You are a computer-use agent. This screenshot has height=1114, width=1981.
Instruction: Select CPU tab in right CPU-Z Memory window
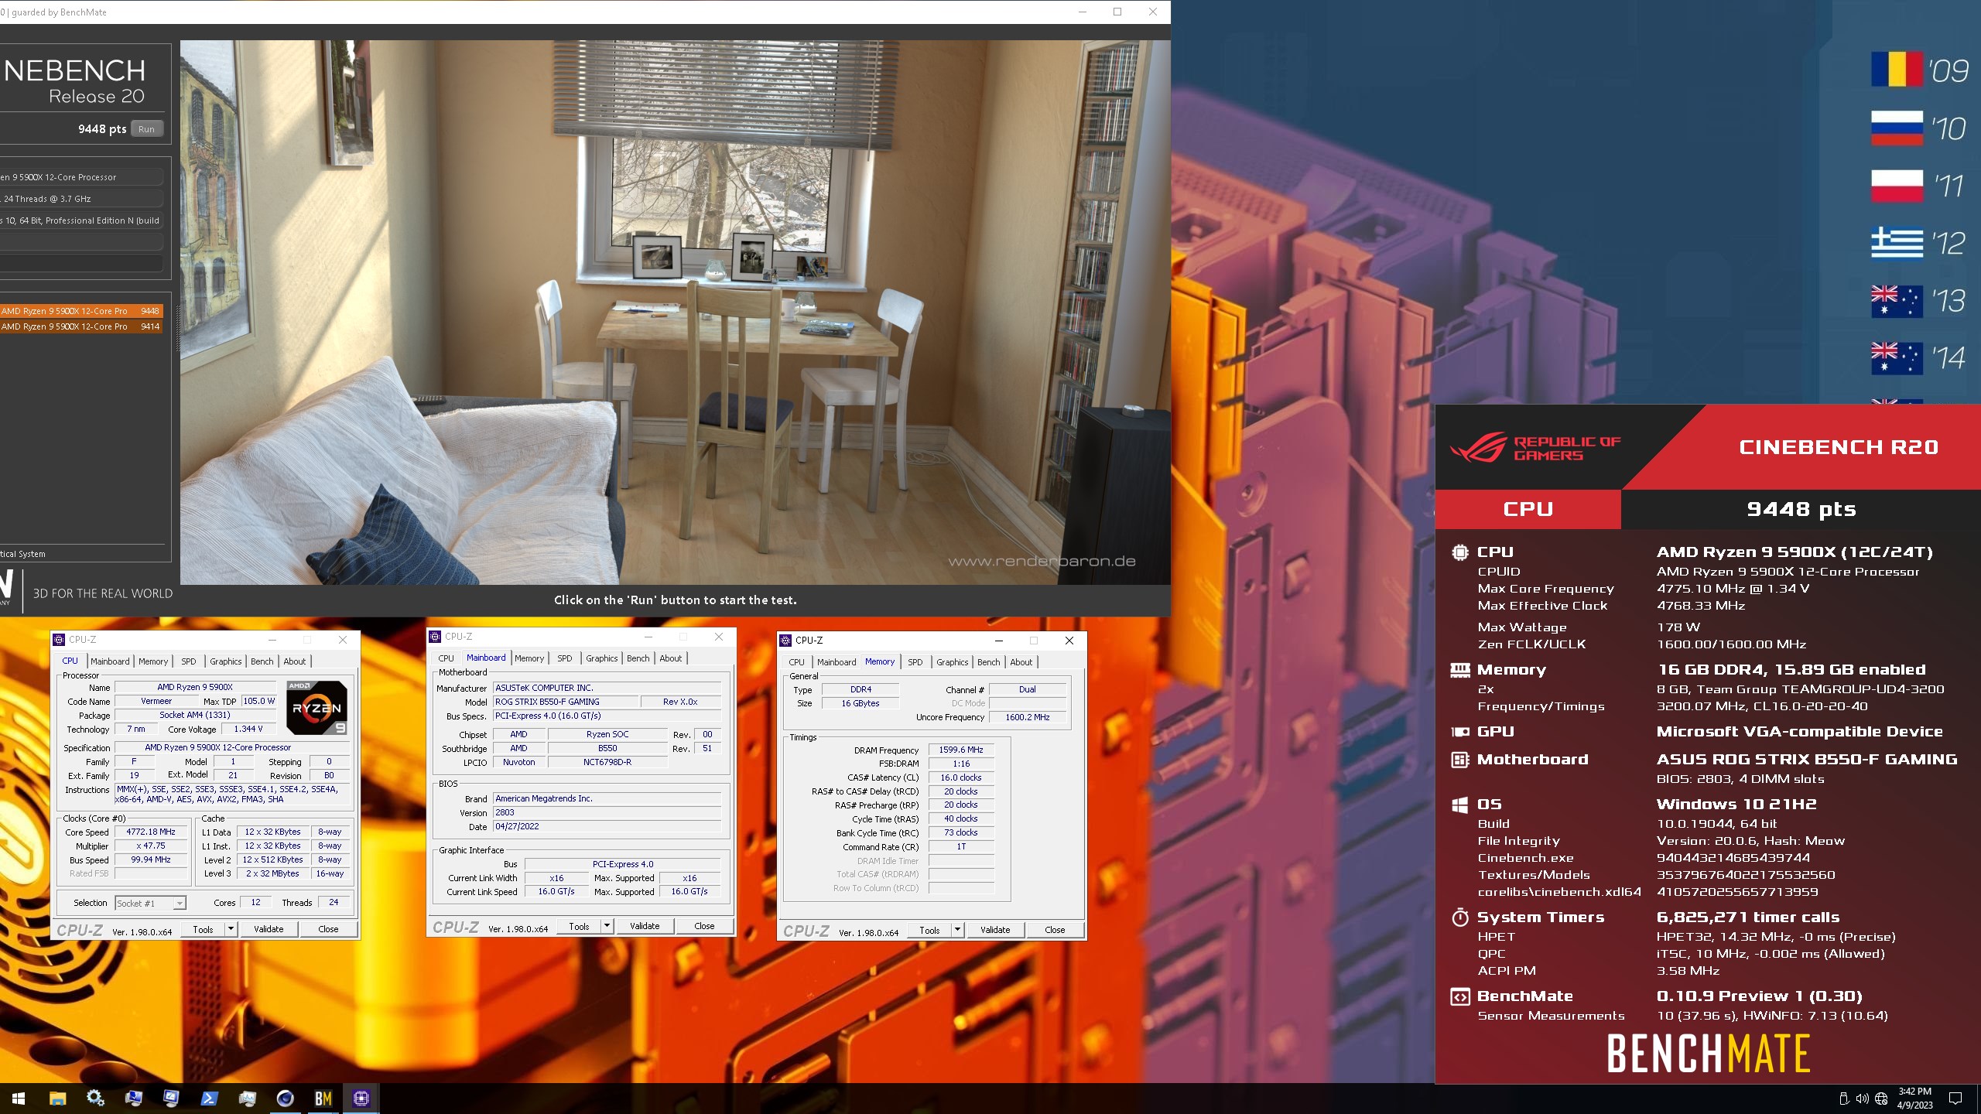click(x=797, y=662)
